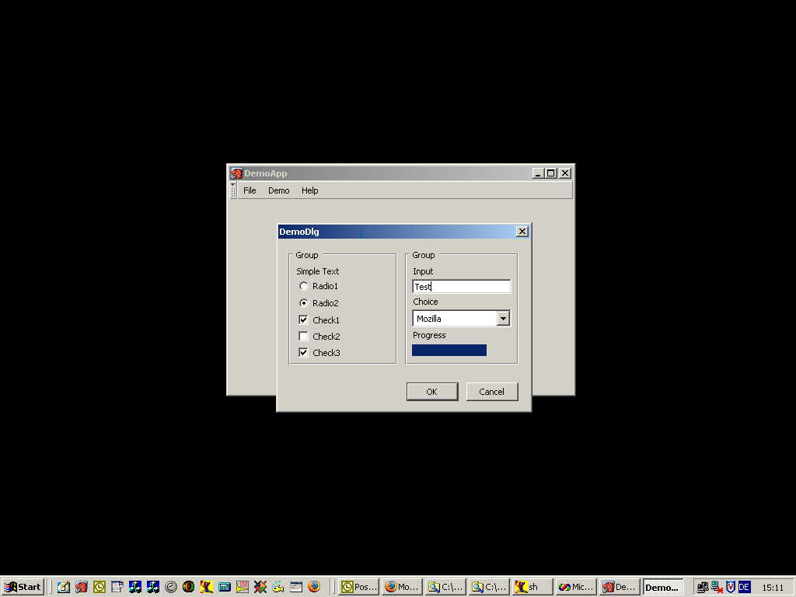Click the Input text field containing Test
The height and width of the screenshot is (597, 796).
pos(461,287)
